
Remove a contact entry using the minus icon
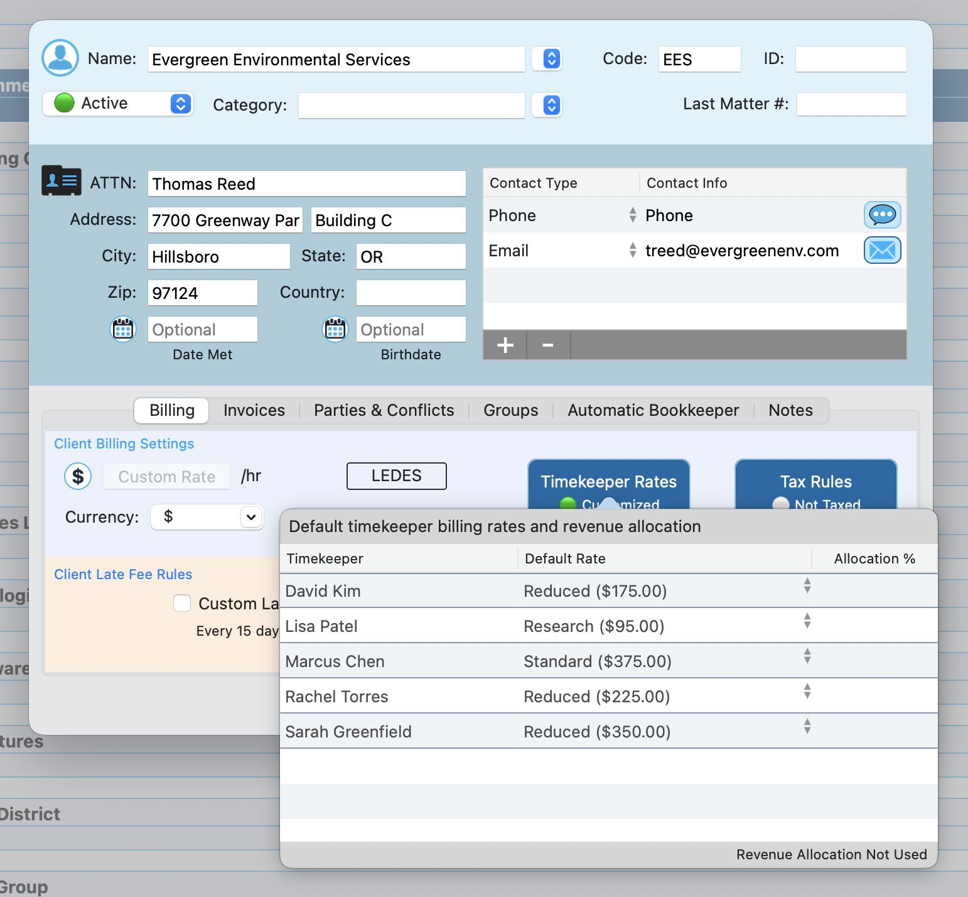click(x=547, y=345)
